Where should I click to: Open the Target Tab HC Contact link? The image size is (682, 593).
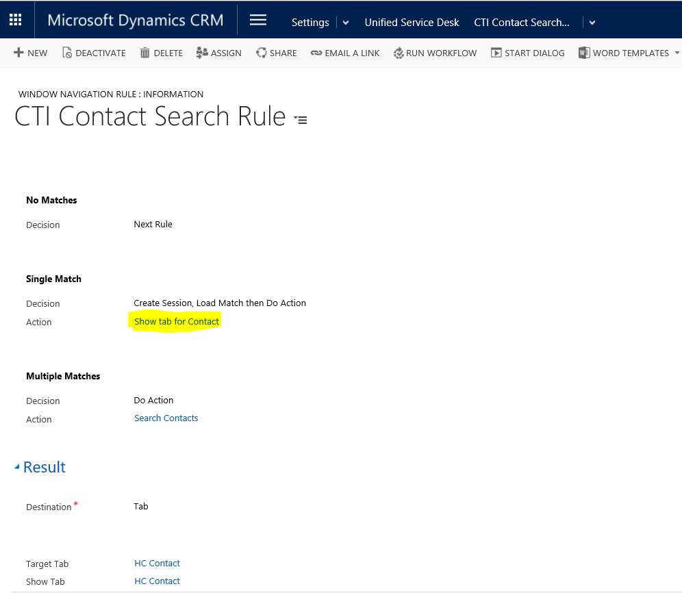(157, 564)
